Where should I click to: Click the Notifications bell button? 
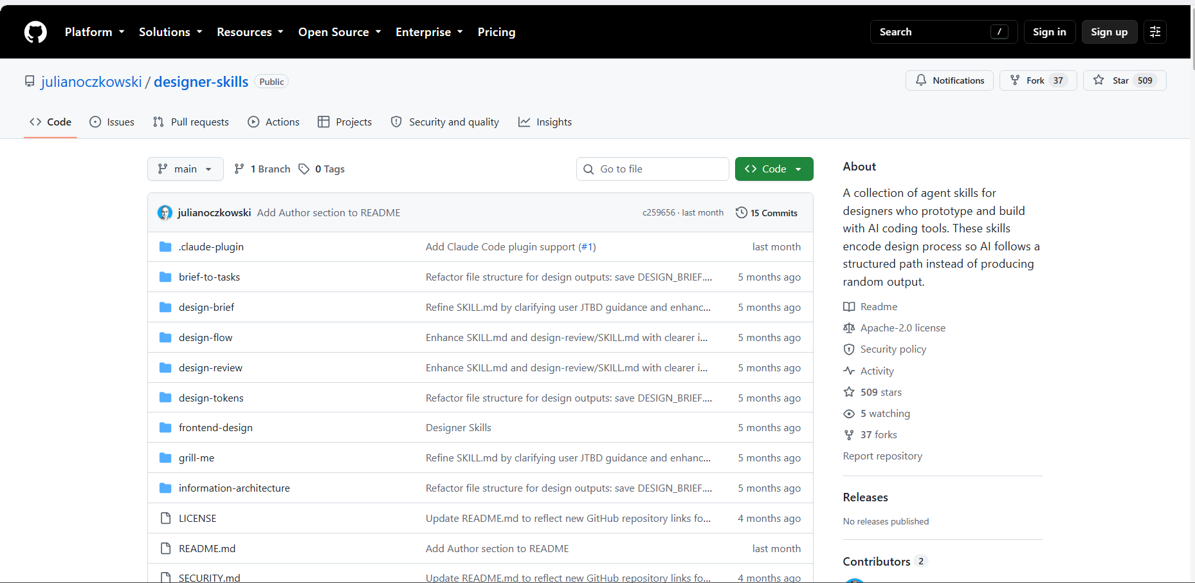click(x=949, y=80)
